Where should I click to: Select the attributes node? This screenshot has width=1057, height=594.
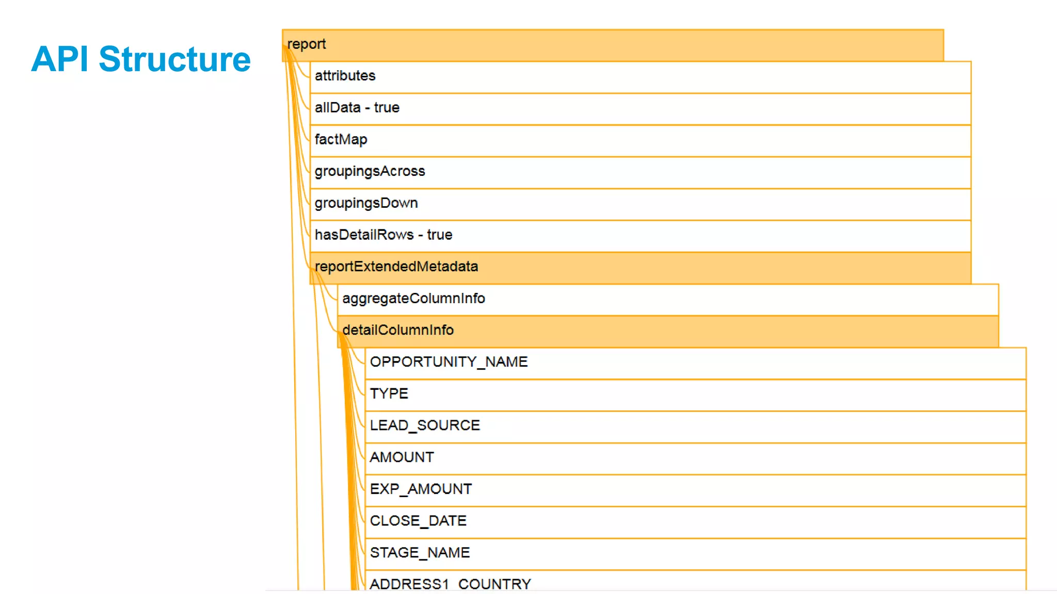pos(640,77)
